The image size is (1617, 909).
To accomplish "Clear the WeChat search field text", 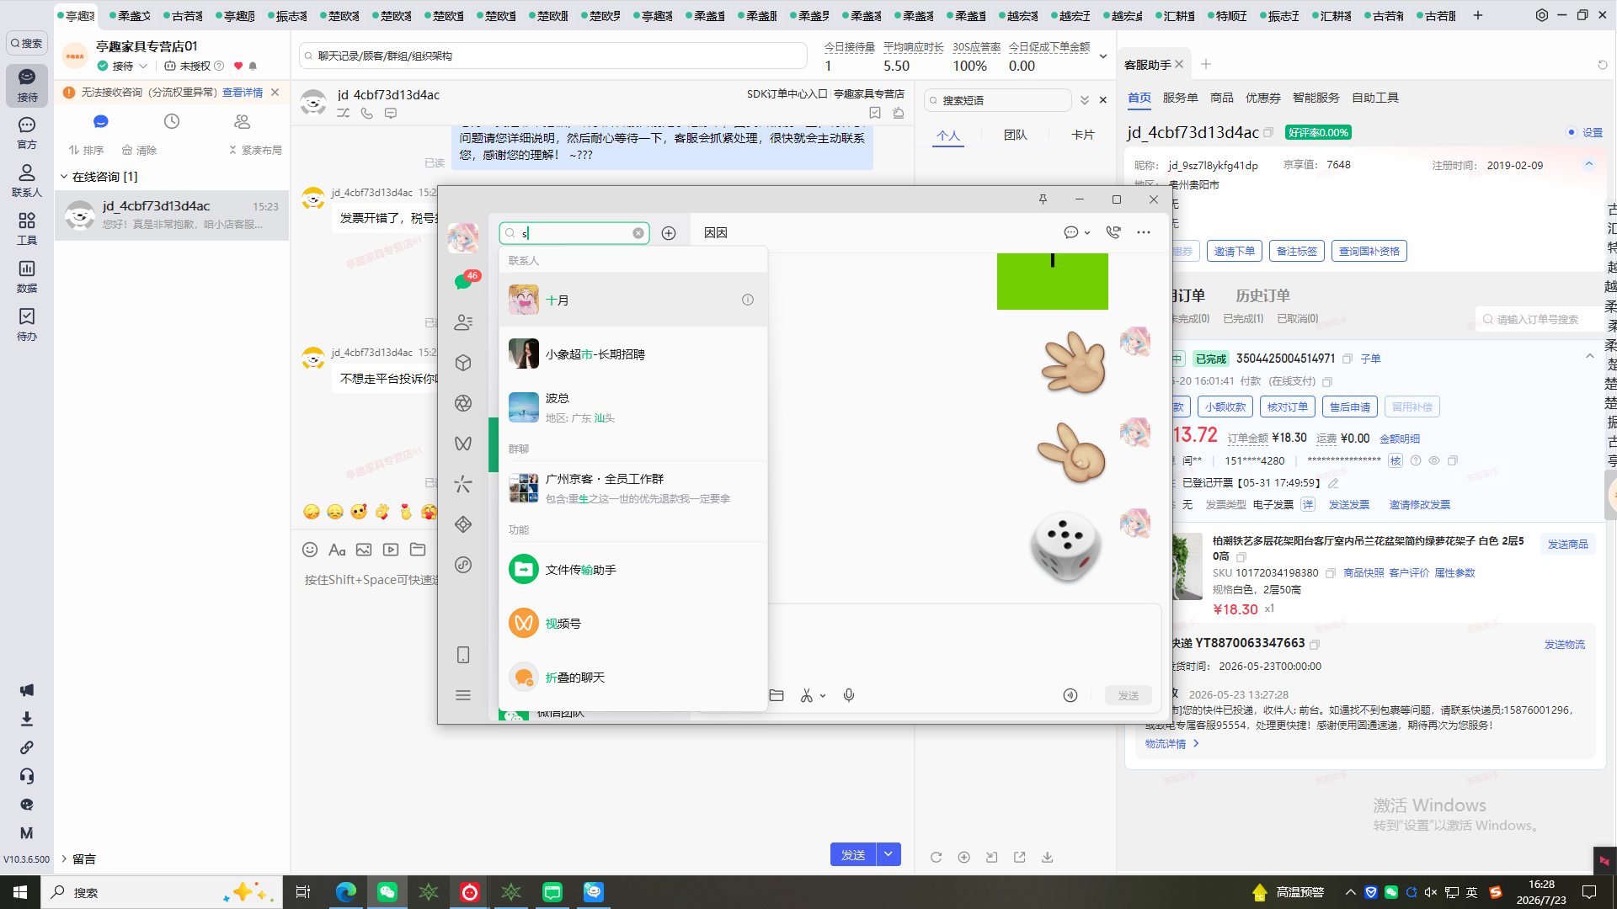I will (x=638, y=233).
